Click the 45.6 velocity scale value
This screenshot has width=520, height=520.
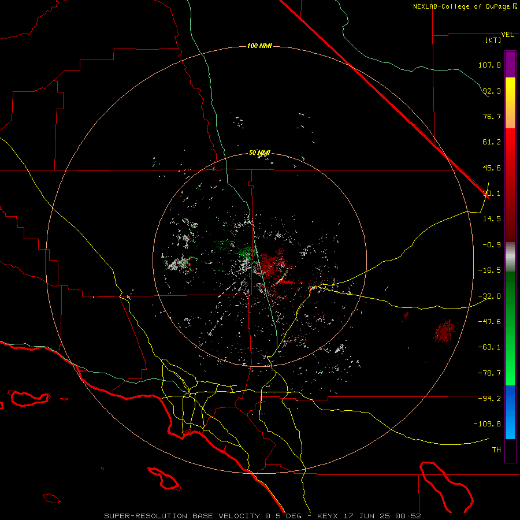492,168
